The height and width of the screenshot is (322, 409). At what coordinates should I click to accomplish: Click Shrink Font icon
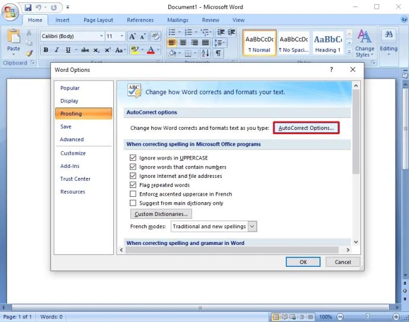[x=142, y=36]
